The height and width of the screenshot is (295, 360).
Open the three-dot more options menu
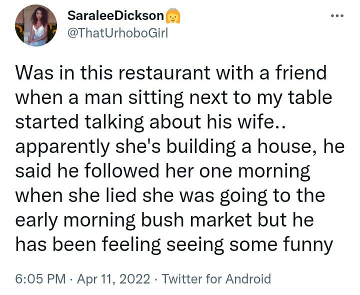click(337, 15)
